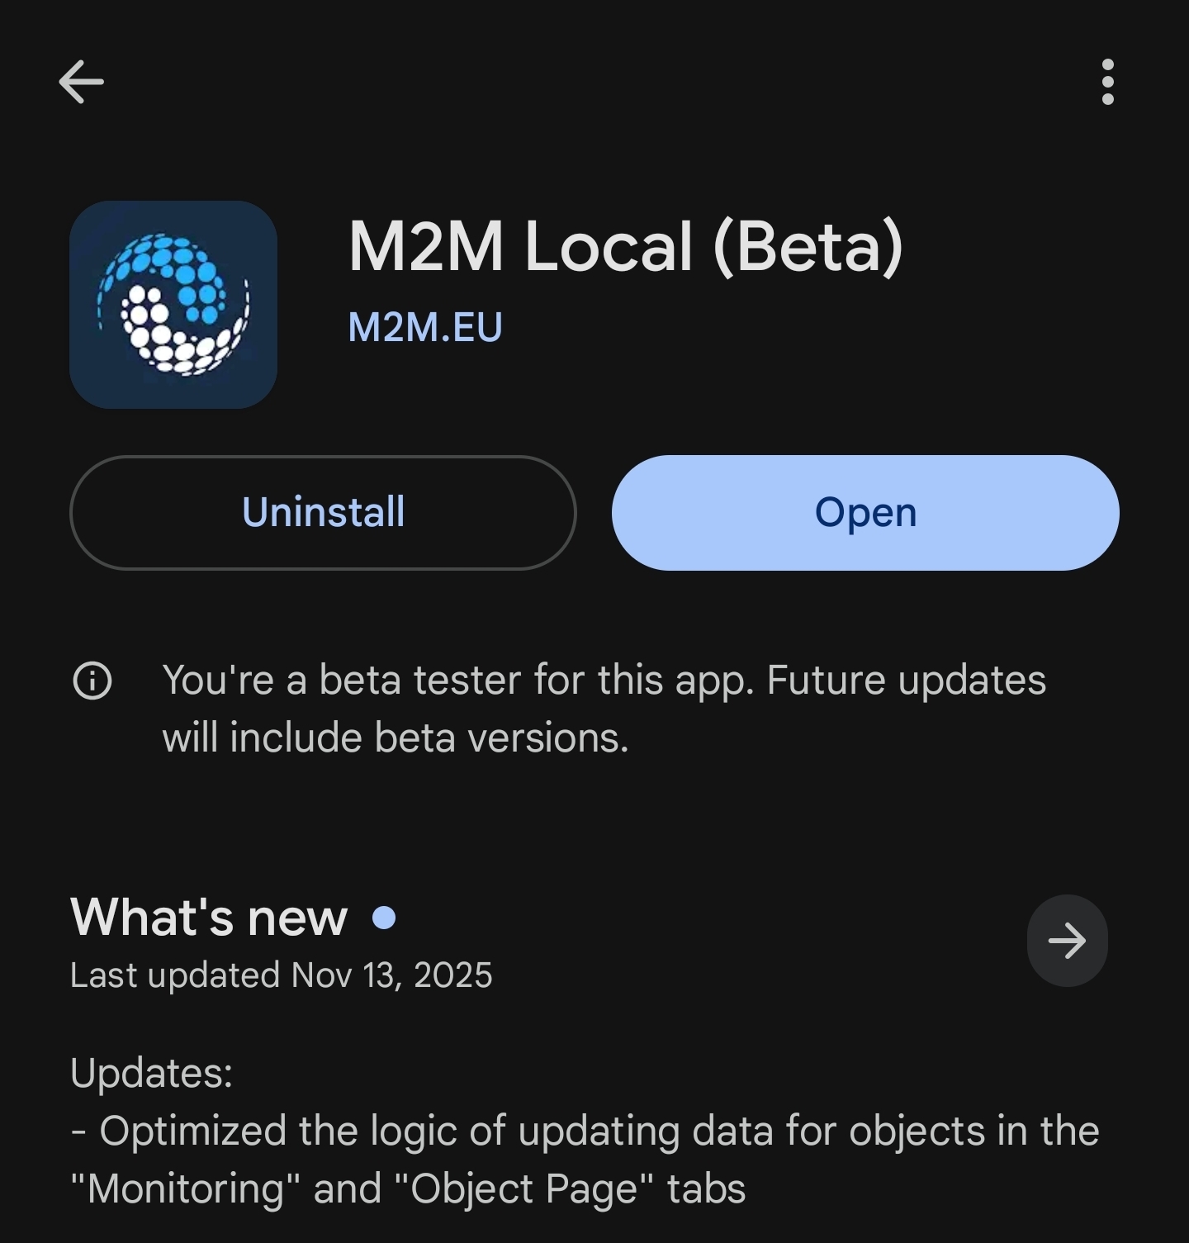Image resolution: width=1189 pixels, height=1243 pixels.
Task: Tap "Object Page" in the release notes
Action: click(x=524, y=1188)
